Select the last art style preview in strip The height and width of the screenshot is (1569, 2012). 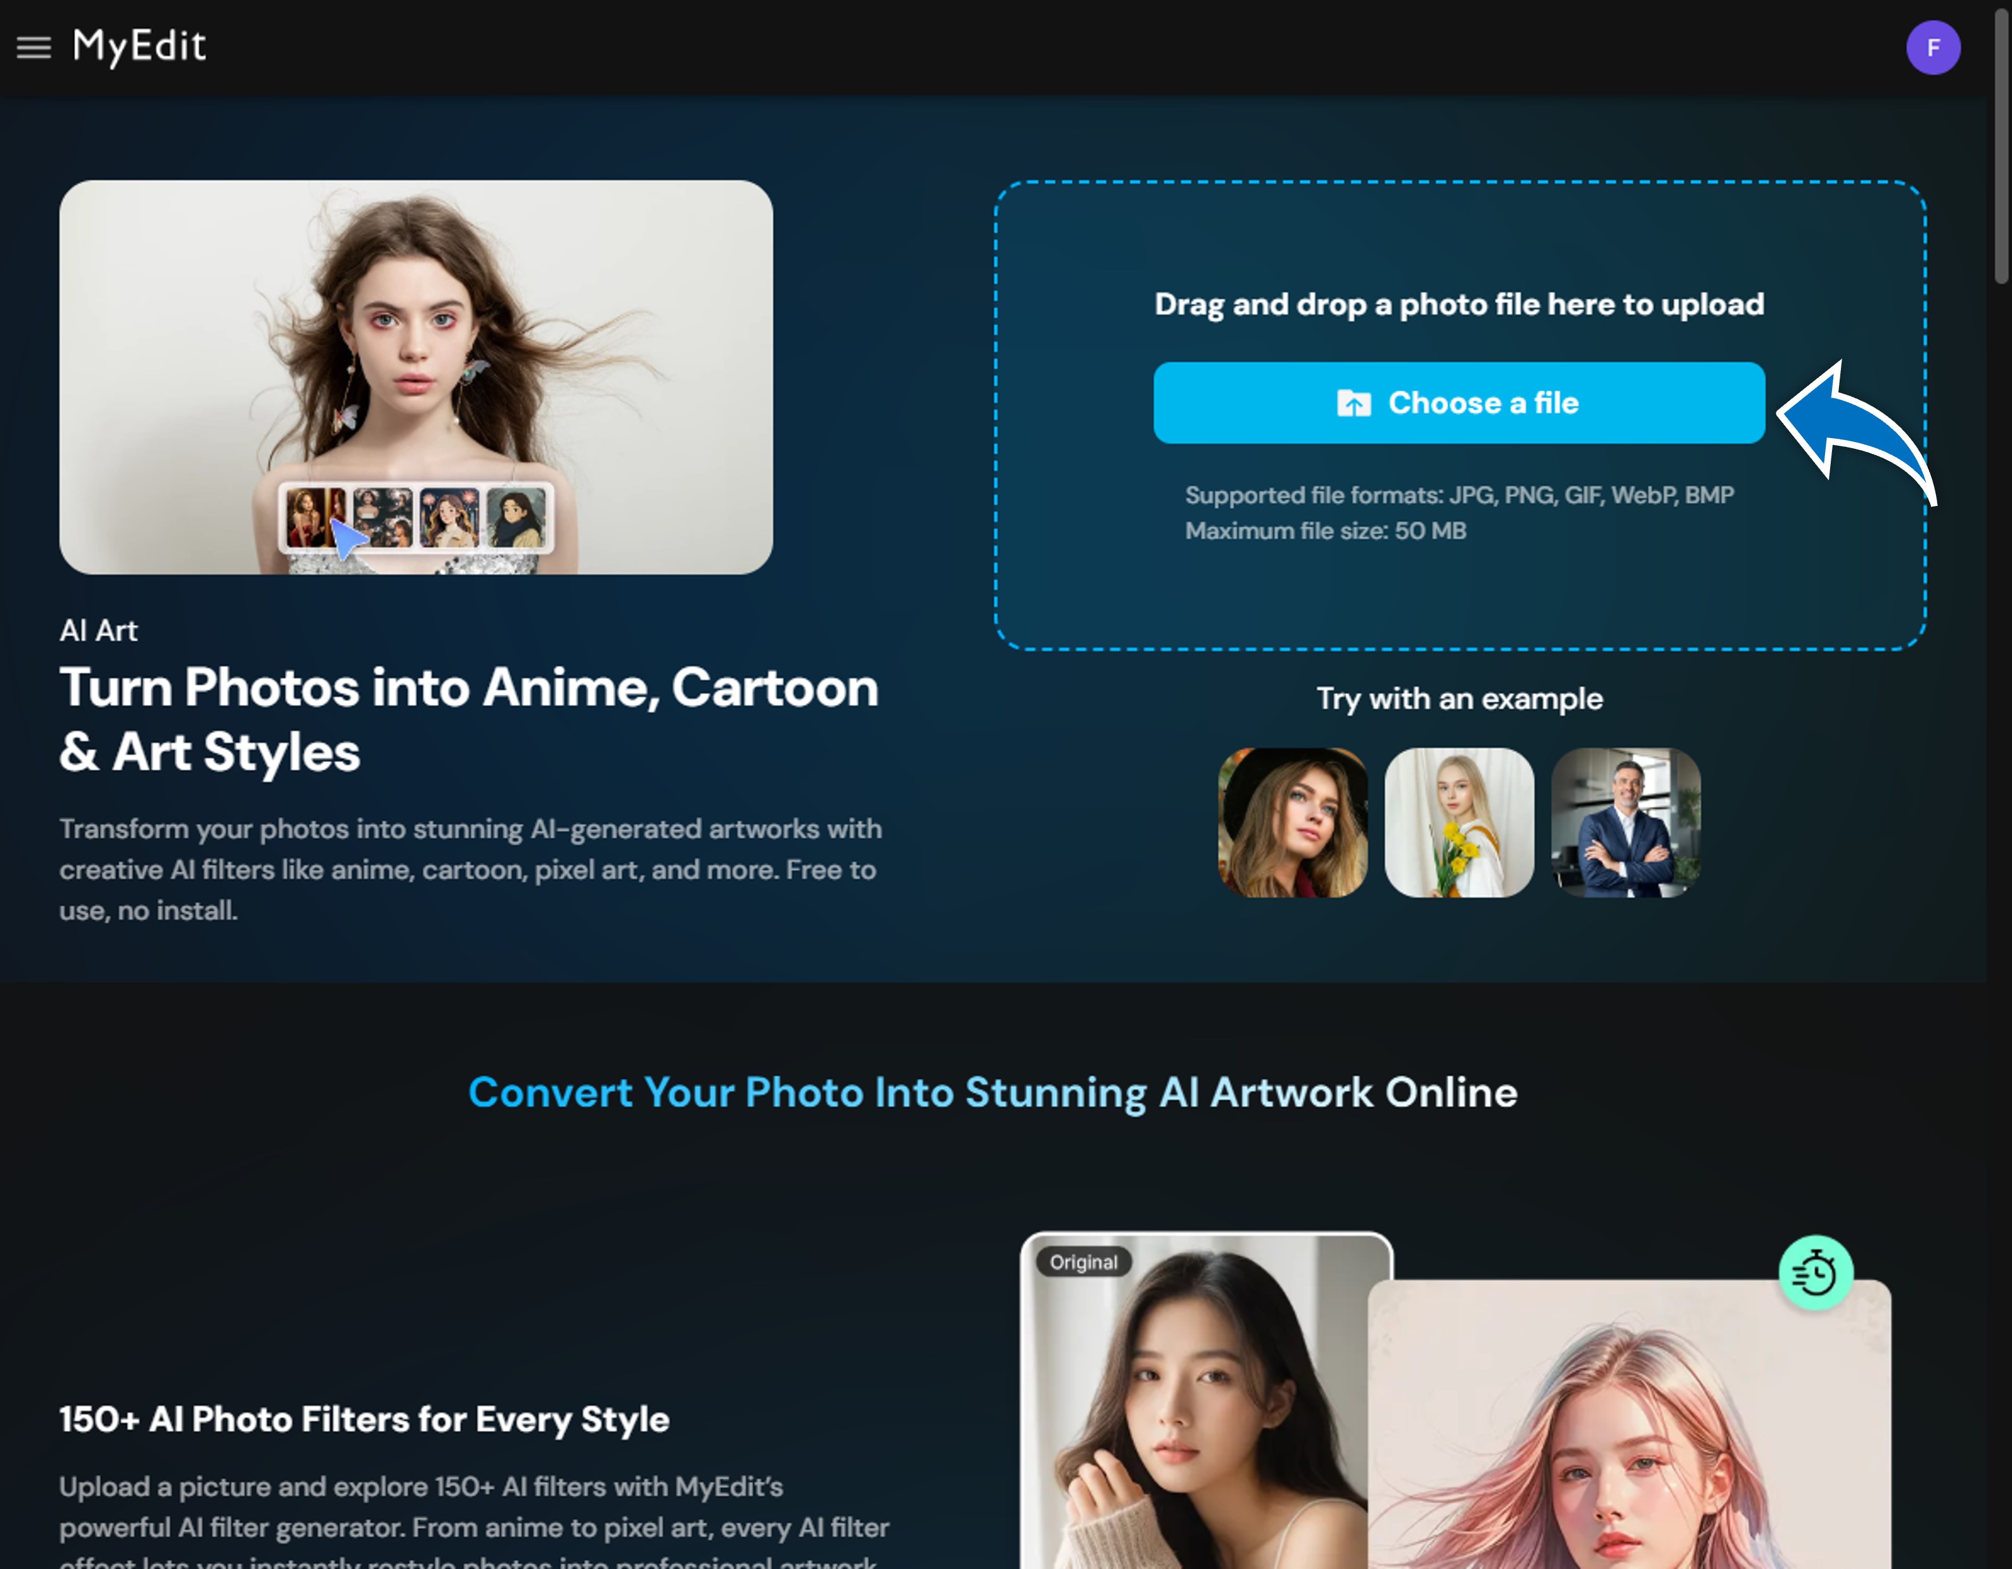coord(516,516)
